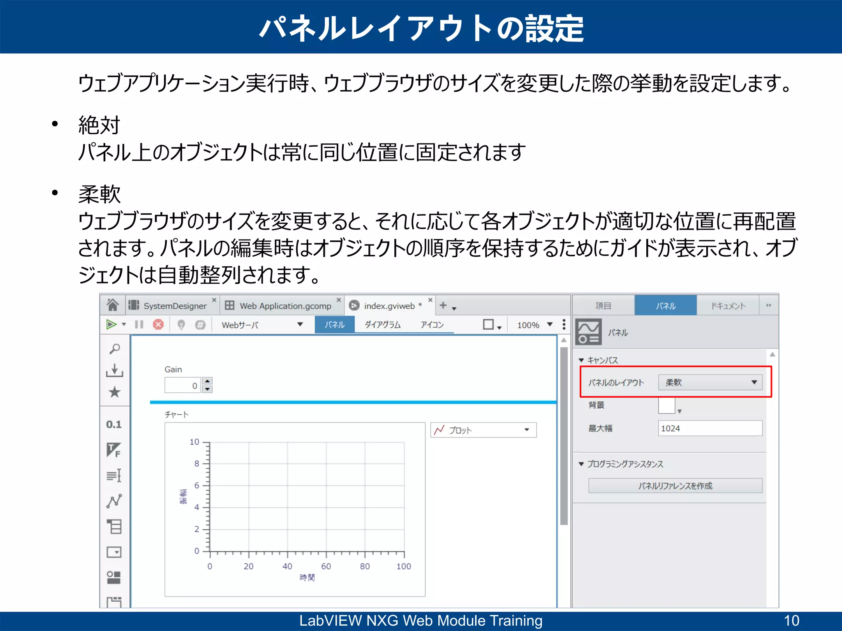Select the Boolean T/F palette icon
The width and height of the screenshot is (842, 631).
coord(114,450)
